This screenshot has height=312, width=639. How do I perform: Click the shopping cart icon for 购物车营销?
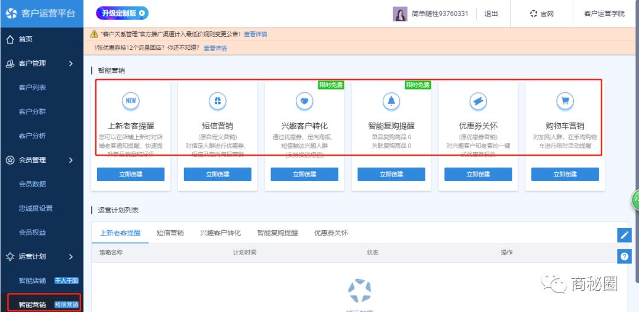[x=565, y=101]
